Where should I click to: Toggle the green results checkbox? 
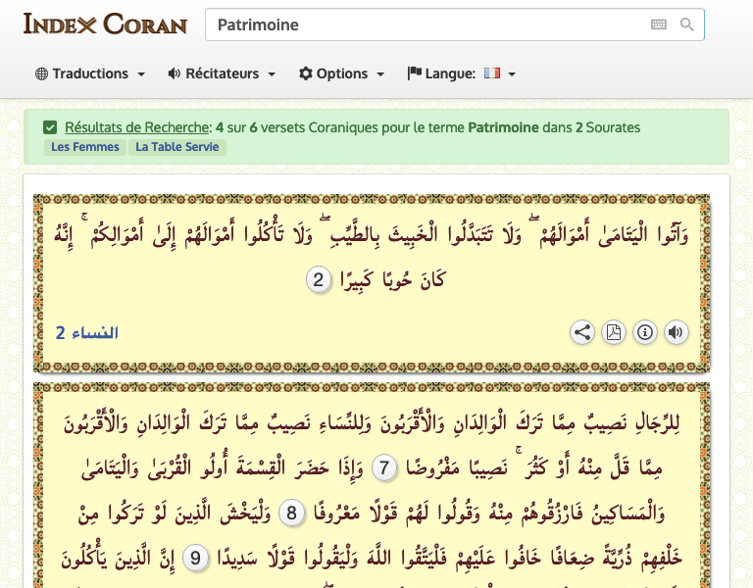(x=50, y=127)
